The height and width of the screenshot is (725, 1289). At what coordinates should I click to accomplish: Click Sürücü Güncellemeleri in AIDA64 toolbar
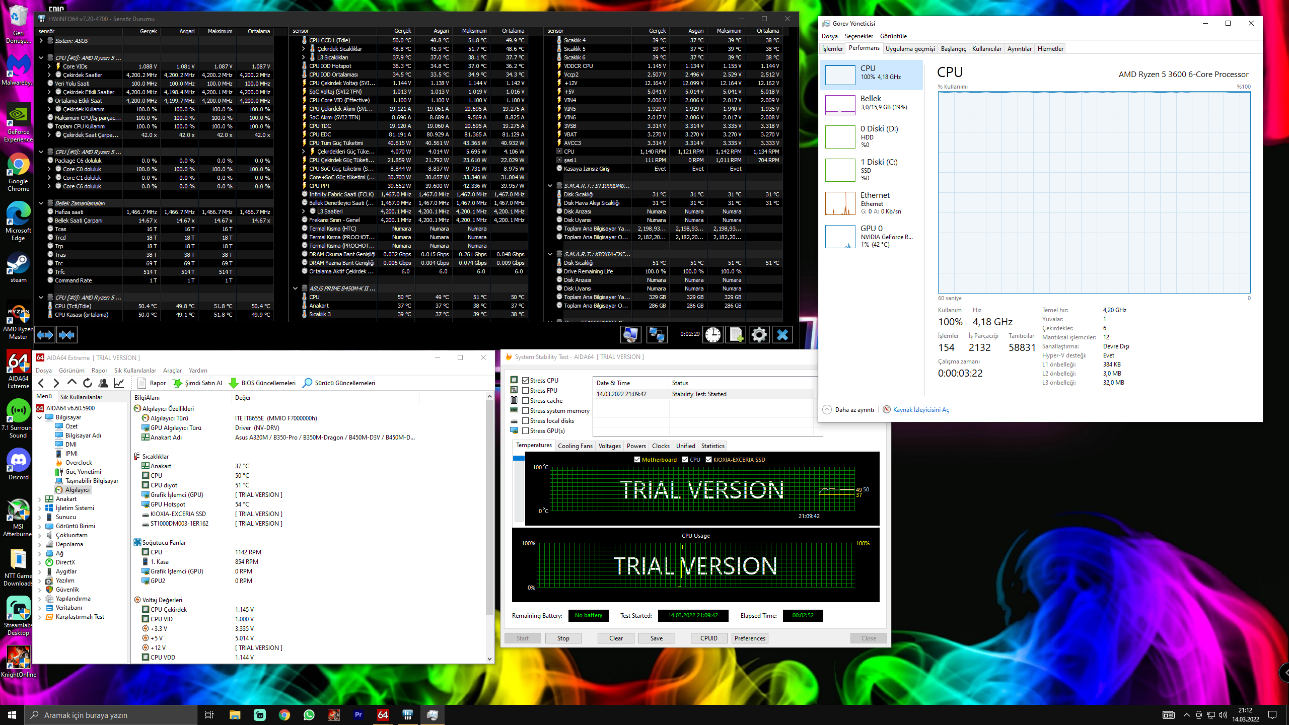tap(339, 383)
